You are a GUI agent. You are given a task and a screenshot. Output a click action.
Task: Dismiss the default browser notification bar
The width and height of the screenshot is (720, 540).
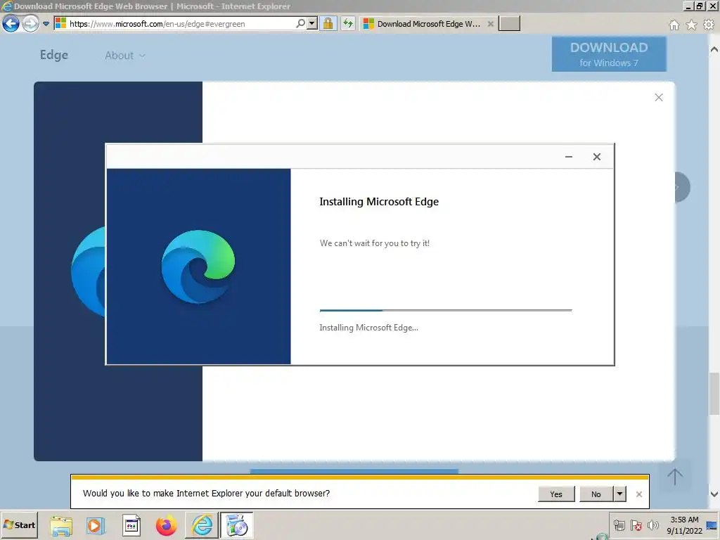[638, 494]
